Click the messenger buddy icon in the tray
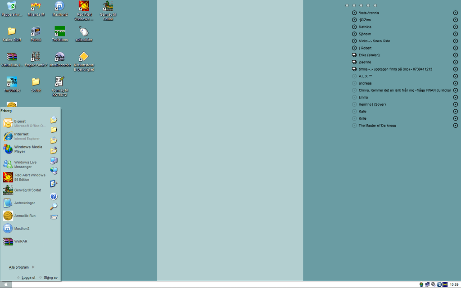461x288 pixels. coord(421,284)
